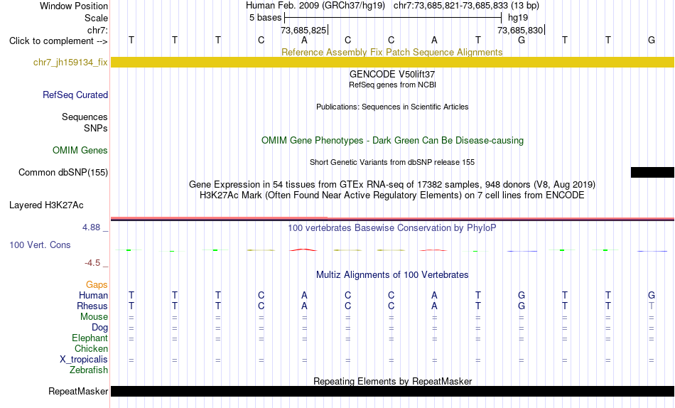The width and height of the screenshot is (675, 408).
Task: Click the Layered H3K27Ac label
Action: [x=46, y=205]
